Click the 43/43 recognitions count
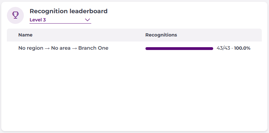Viewport: 269px width, 133px height. point(223,48)
